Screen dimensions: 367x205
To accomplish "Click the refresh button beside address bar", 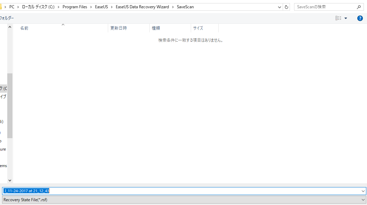I will 286,7.
